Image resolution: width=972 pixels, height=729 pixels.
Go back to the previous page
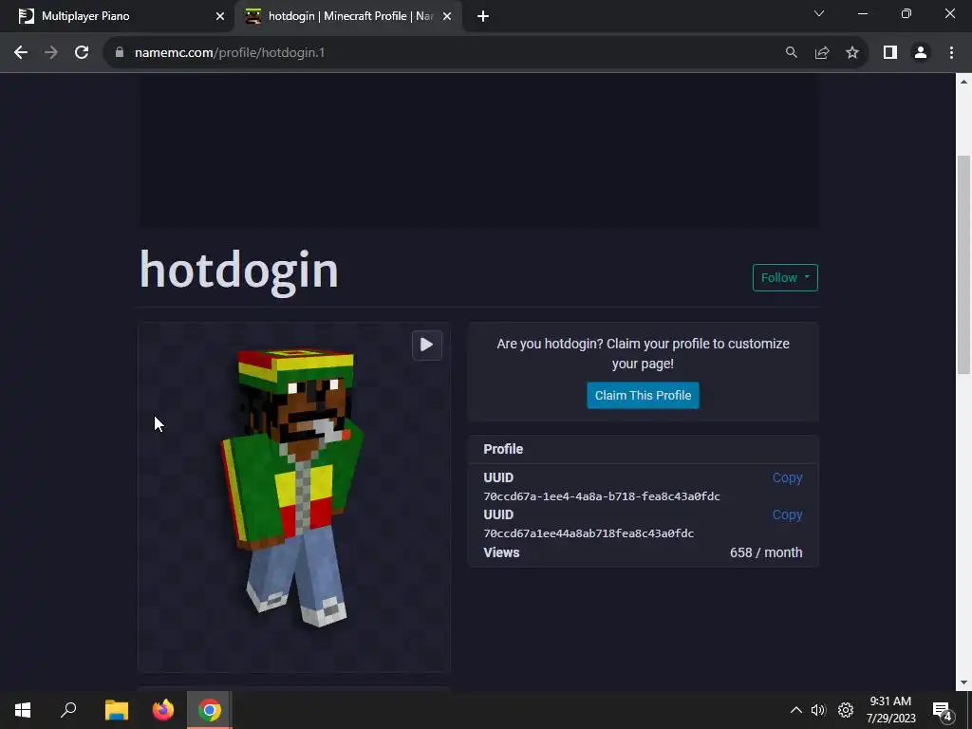[21, 53]
